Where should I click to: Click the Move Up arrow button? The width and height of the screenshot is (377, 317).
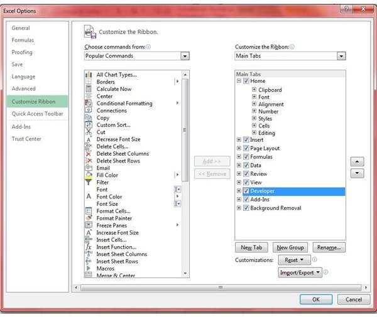pos(358,161)
